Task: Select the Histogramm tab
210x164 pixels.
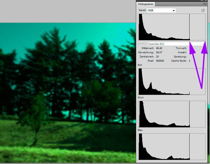Action: coord(146,4)
